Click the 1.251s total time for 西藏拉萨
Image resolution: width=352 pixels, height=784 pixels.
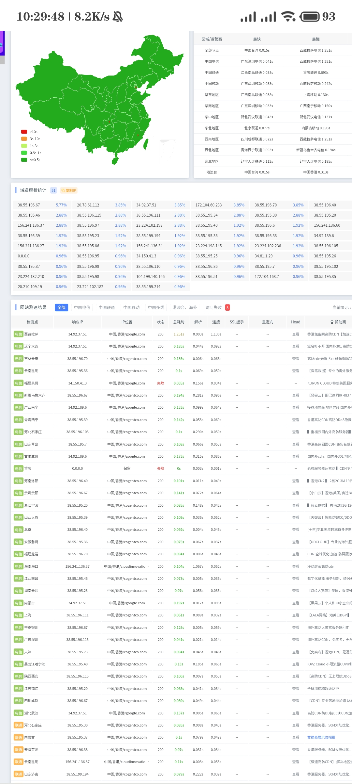[179, 334]
